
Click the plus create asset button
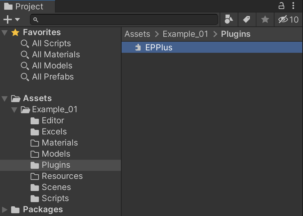8,19
